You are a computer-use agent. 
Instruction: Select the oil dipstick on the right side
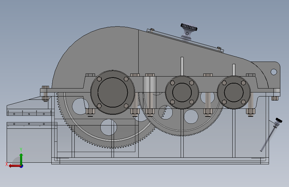click(271, 135)
